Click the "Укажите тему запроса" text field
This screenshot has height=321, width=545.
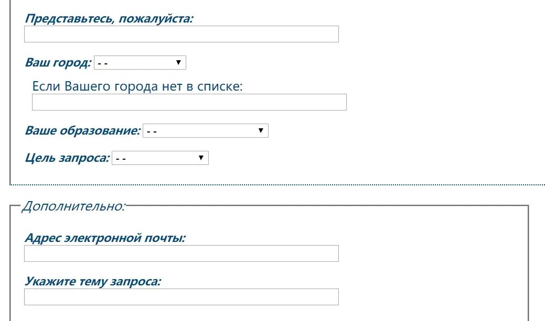pos(181,297)
